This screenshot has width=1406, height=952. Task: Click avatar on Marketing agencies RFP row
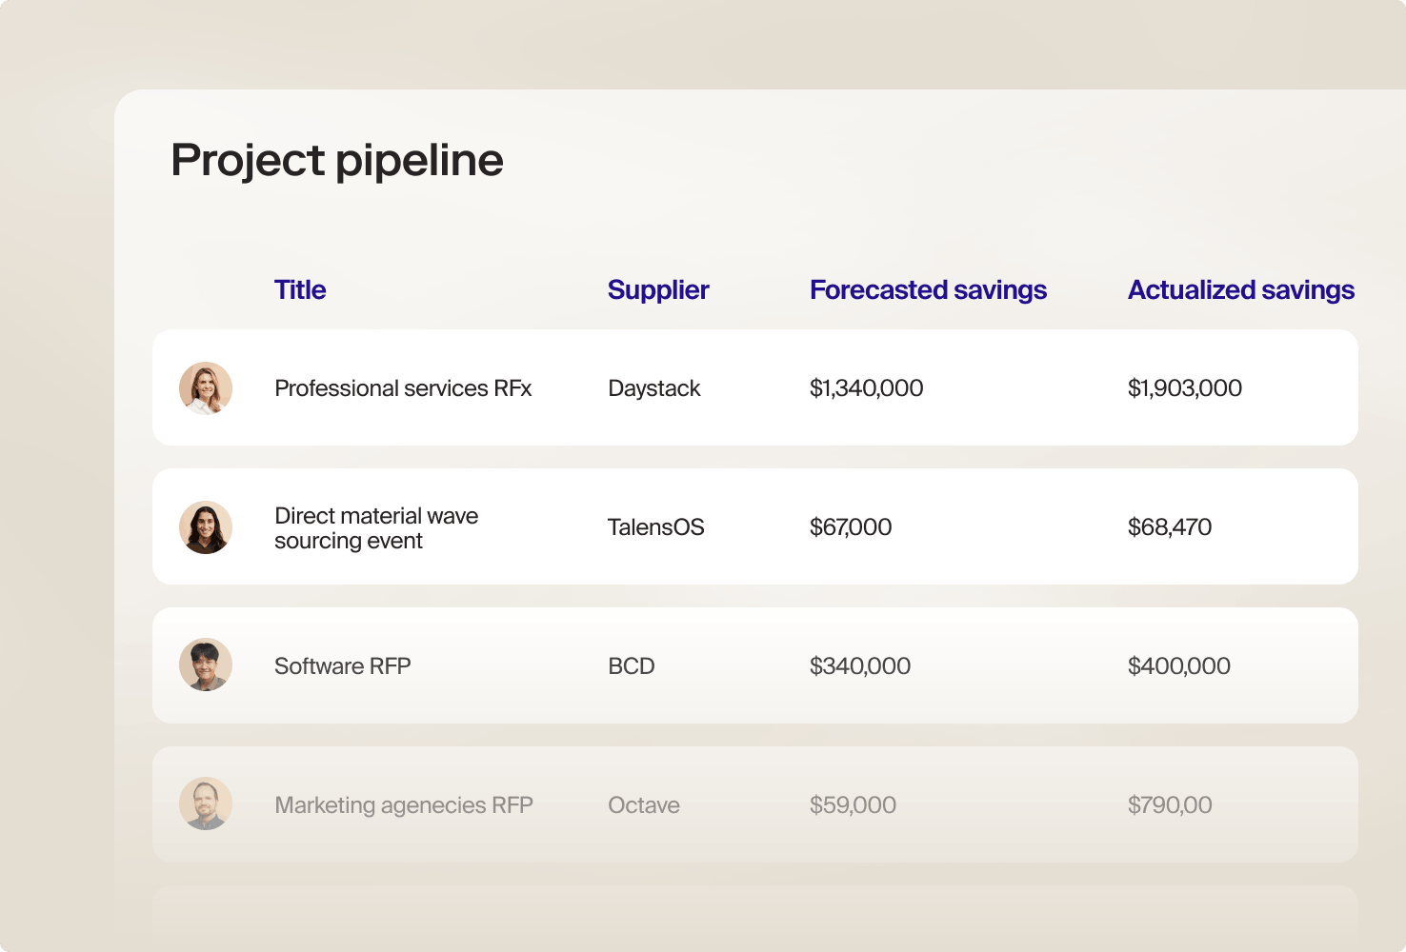click(206, 804)
